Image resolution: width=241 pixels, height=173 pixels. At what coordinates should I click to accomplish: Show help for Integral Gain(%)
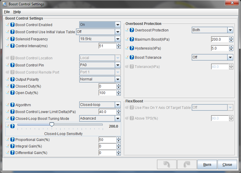(x=12, y=146)
